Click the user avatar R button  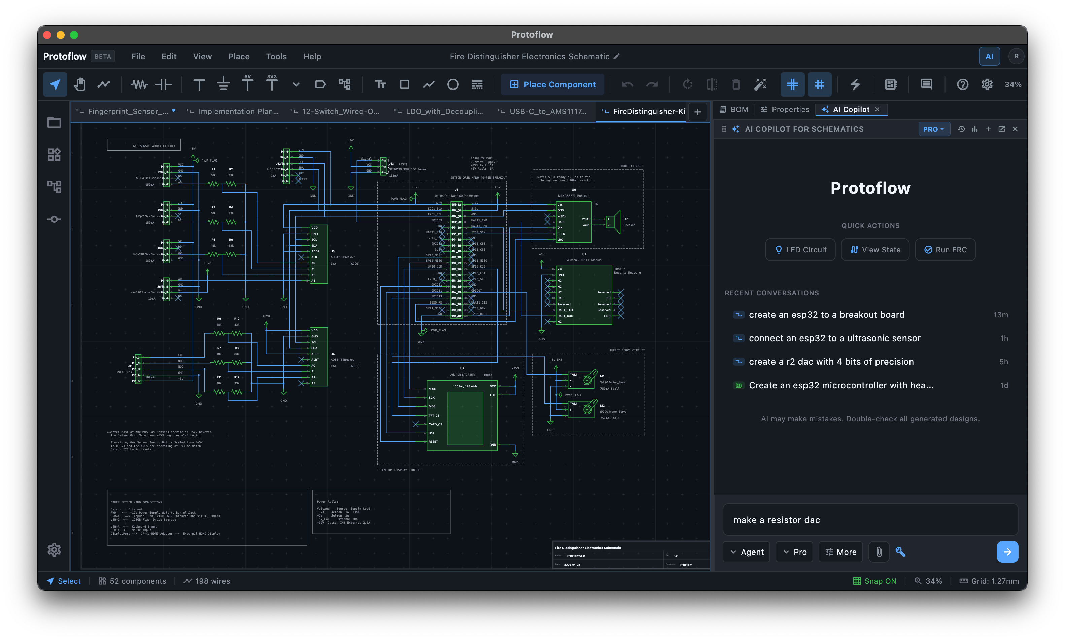(1016, 57)
